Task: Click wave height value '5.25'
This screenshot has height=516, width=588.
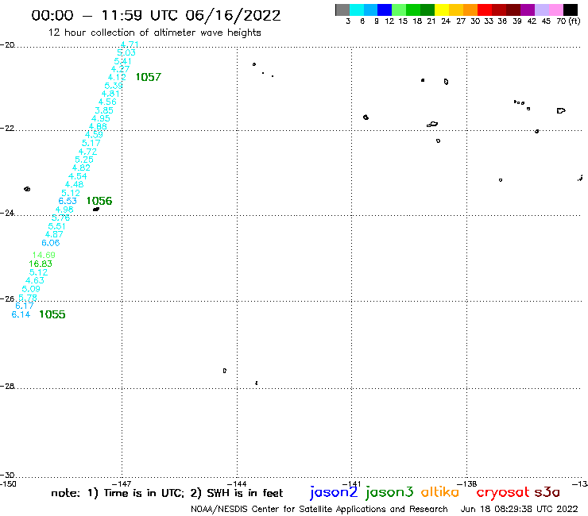Action: point(84,160)
